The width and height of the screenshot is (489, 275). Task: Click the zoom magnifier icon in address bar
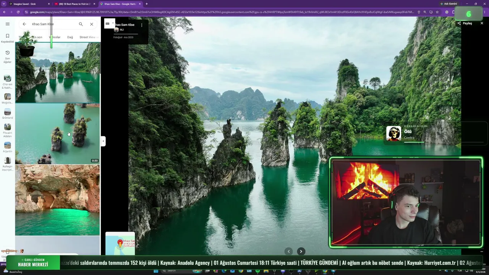(x=425, y=12)
